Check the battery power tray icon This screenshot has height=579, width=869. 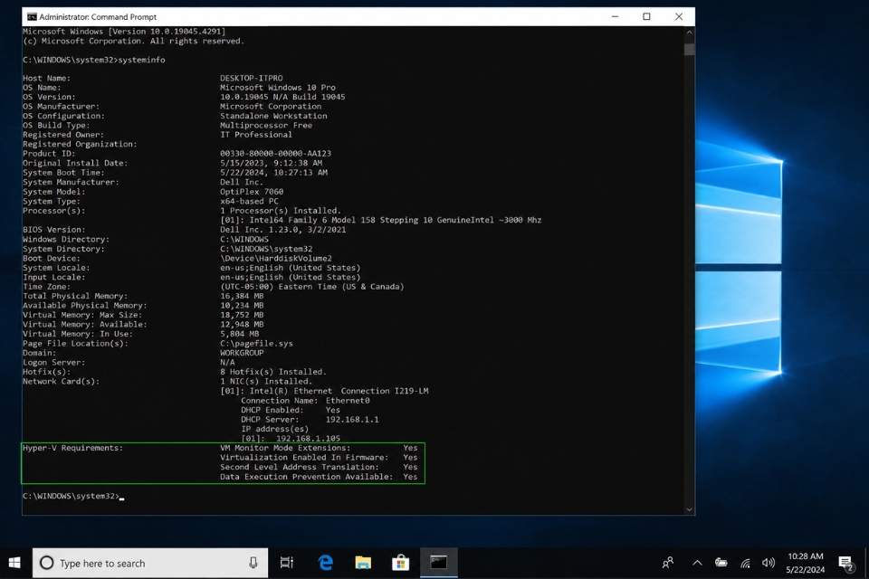click(721, 563)
